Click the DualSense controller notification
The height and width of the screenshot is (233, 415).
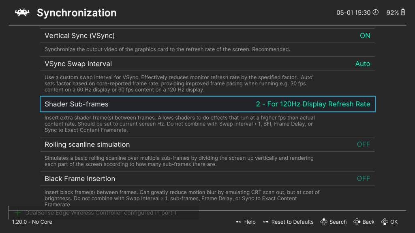tap(103, 213)
